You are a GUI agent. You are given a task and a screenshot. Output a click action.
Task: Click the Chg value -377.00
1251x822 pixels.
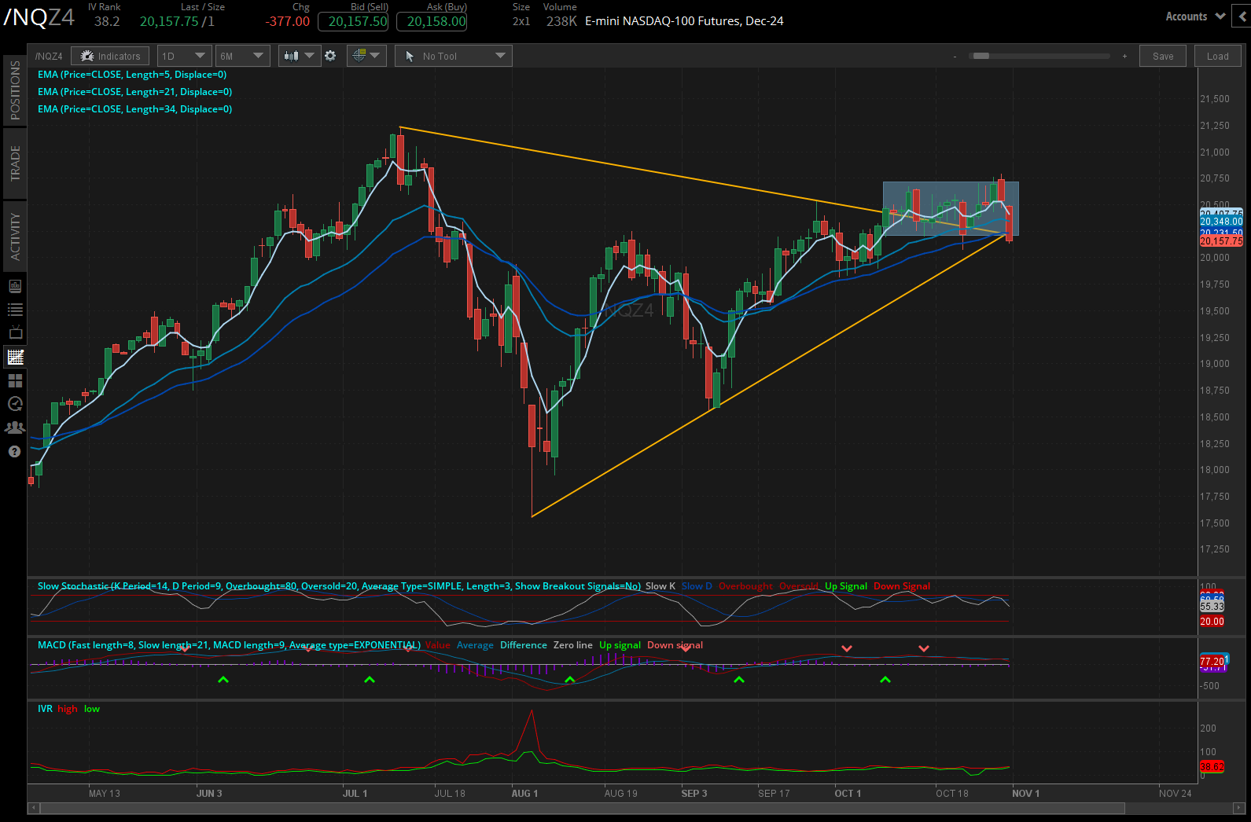point(288,22)
